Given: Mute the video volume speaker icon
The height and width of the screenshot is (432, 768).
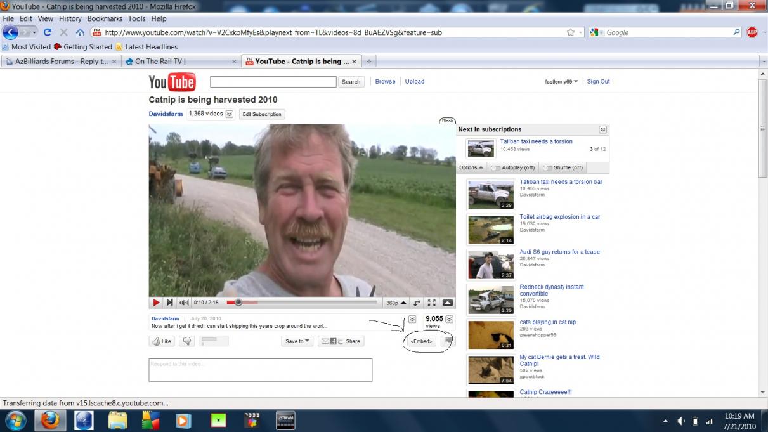Looking at the screenshot, I should (x=184, y=303).
